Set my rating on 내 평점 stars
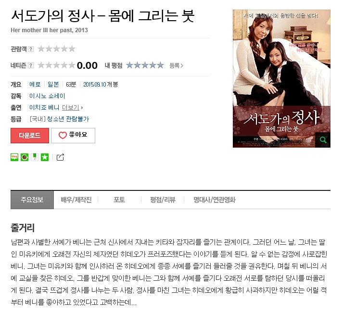Screen dimensions: 342x314 [145, 65]
